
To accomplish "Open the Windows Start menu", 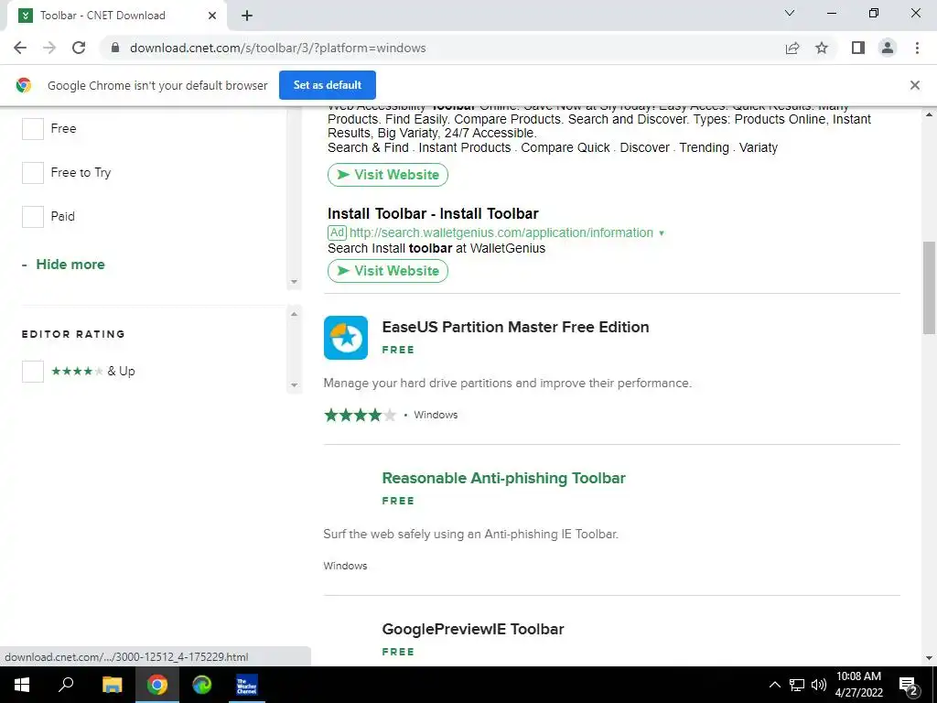I will pyautogui.click(x=22, y=685).
